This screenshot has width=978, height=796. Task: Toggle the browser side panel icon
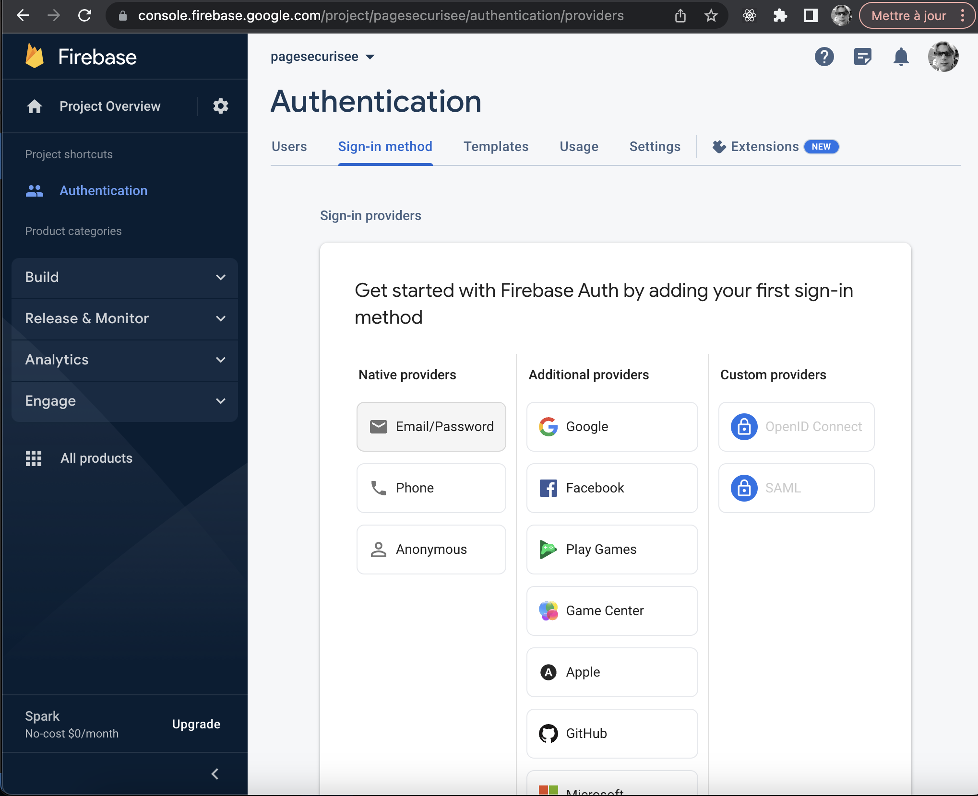point(811,15)
